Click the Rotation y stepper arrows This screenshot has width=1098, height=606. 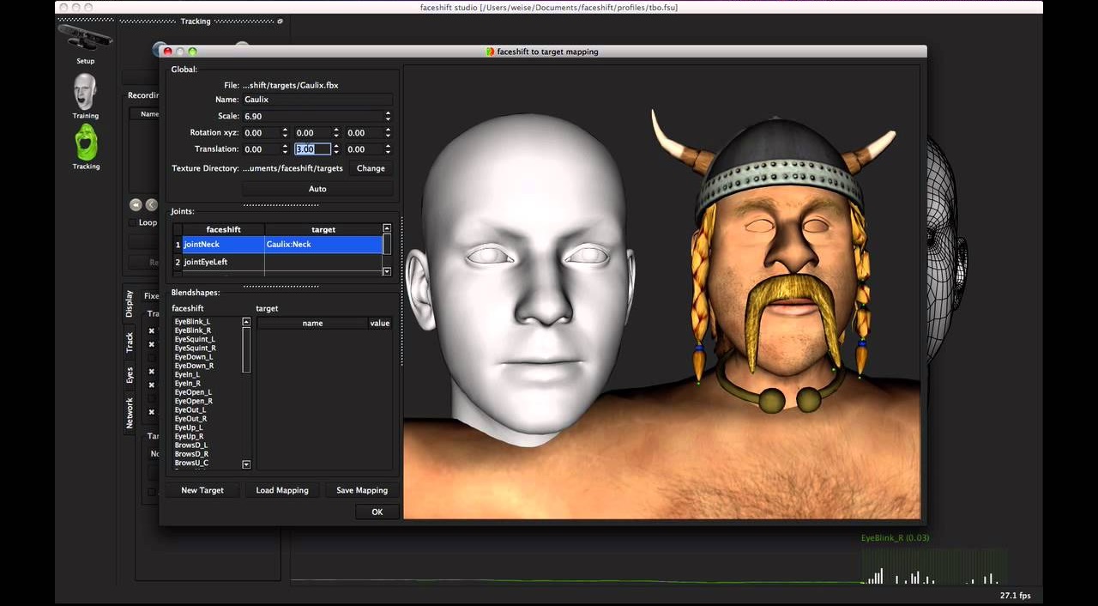(x=336, y=133)
